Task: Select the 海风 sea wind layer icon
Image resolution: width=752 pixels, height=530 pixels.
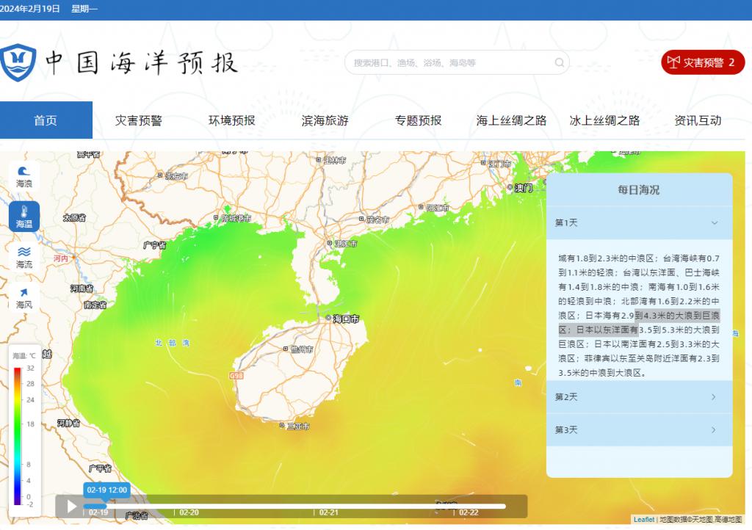Action: (24, 298)
